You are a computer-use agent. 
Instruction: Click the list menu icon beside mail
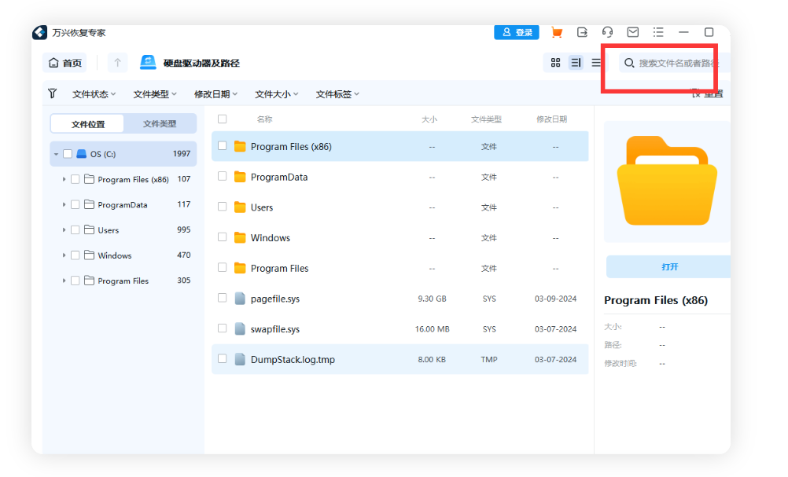click(x=659, y=32)
